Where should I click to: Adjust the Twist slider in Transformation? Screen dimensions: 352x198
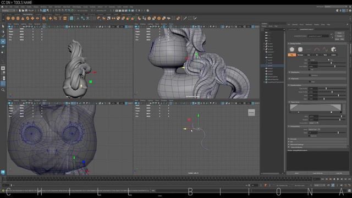coord(332,95)
